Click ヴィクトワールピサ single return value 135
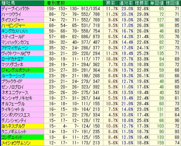This screenshot has height=146, width=181. (x=161, y=53)
